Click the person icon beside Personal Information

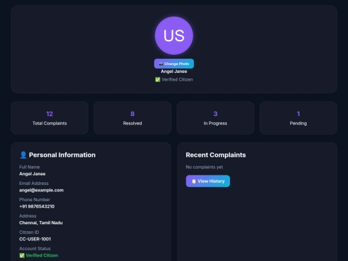(23, 155)
